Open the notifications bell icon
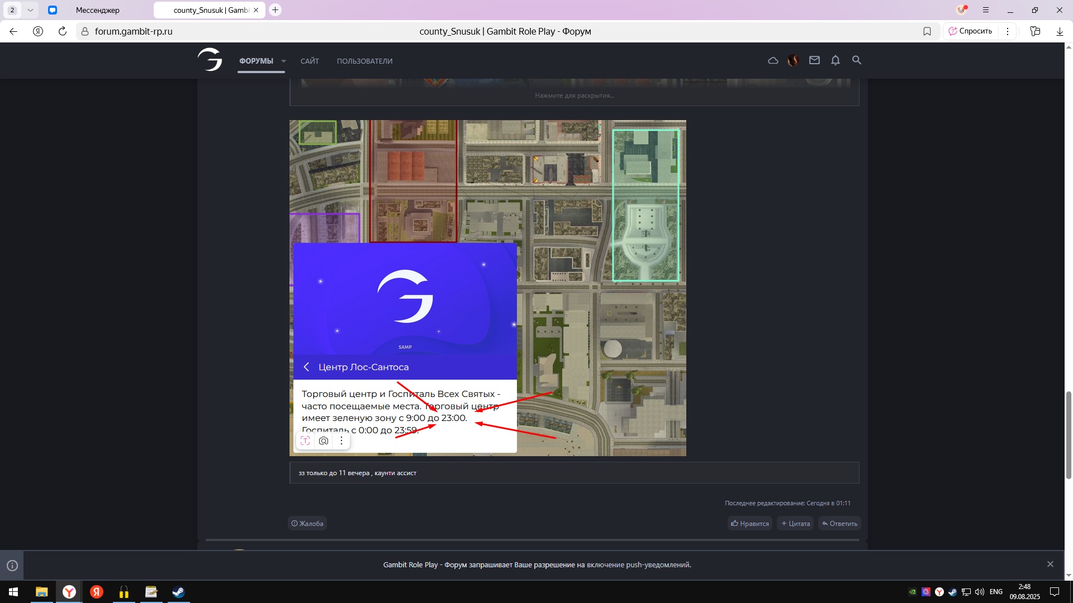Viewport: 1073px width, 603px height. (835, 60)
